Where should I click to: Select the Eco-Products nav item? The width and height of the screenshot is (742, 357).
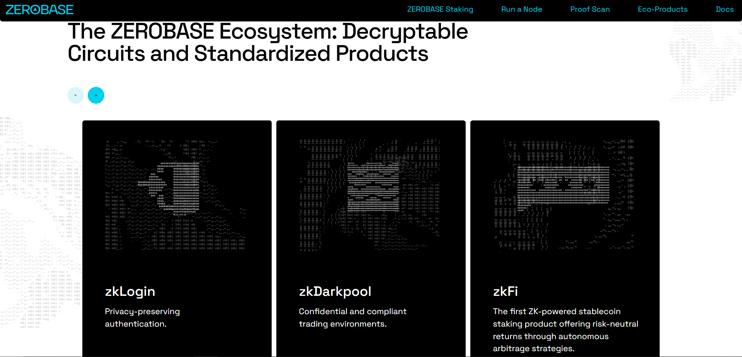(662, 9)
